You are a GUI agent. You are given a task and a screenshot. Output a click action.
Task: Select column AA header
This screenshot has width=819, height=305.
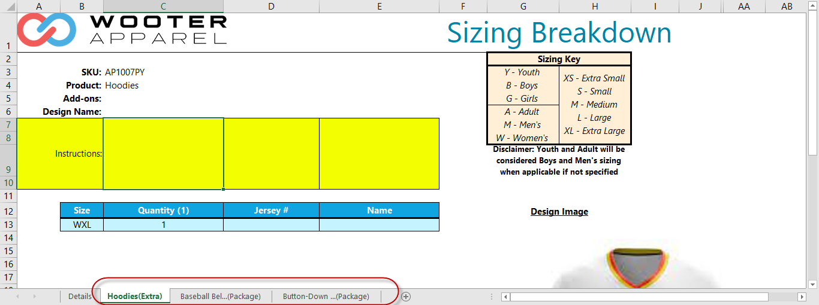point(744,6)
